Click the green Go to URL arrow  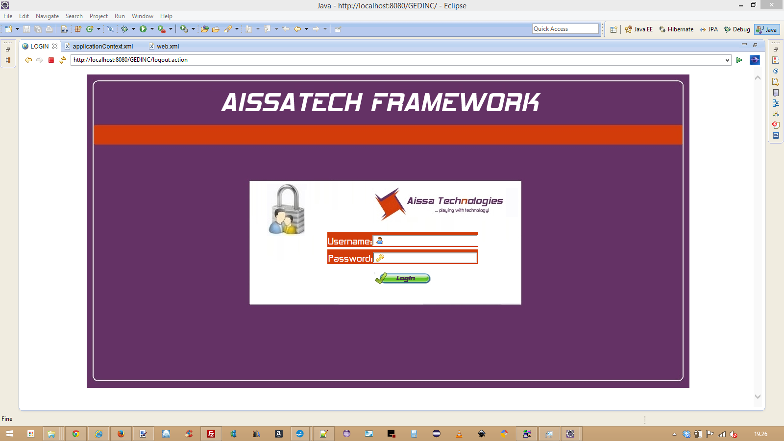[x=739, y=60]
